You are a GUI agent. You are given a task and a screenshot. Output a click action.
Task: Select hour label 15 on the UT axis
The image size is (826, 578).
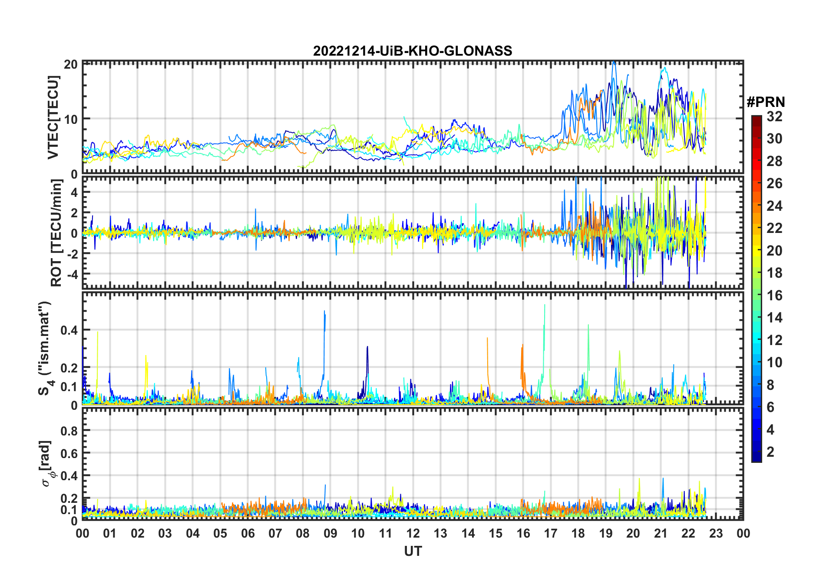(496, 533)
